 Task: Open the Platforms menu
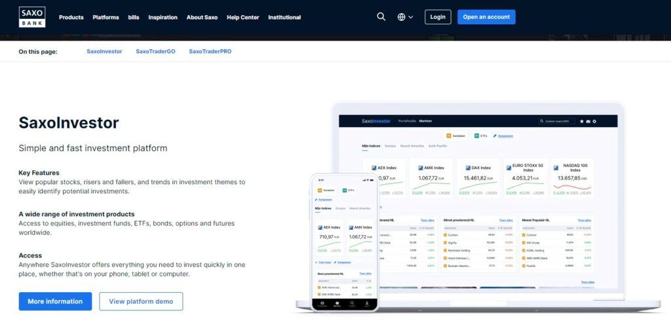105,18
